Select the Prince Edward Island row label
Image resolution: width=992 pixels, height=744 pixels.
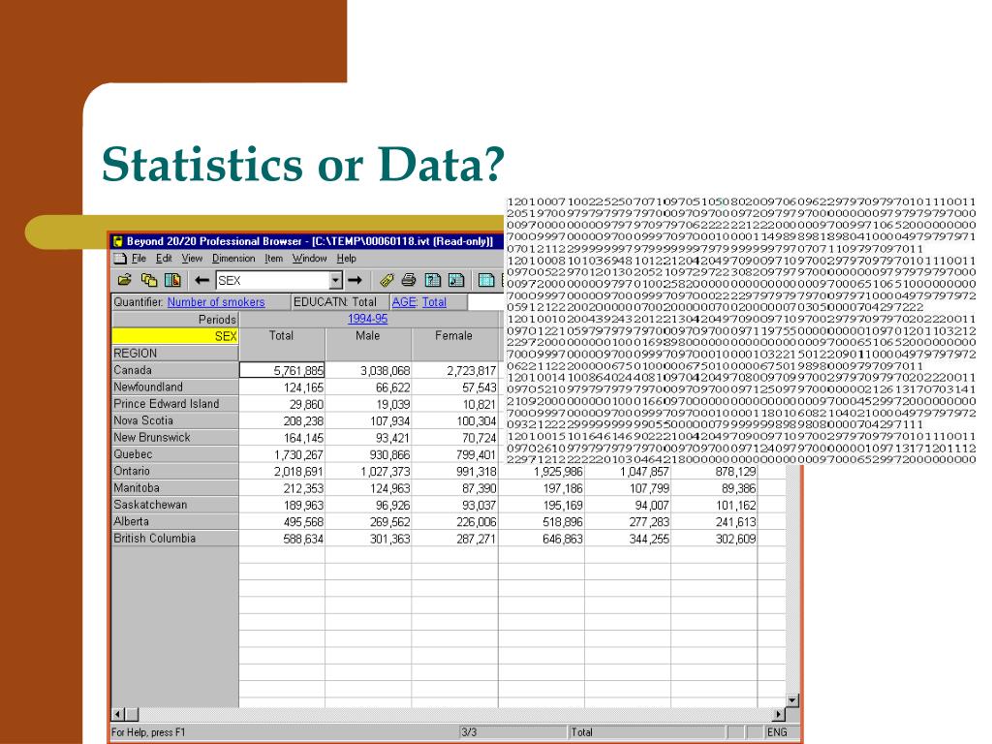[175, 404]
